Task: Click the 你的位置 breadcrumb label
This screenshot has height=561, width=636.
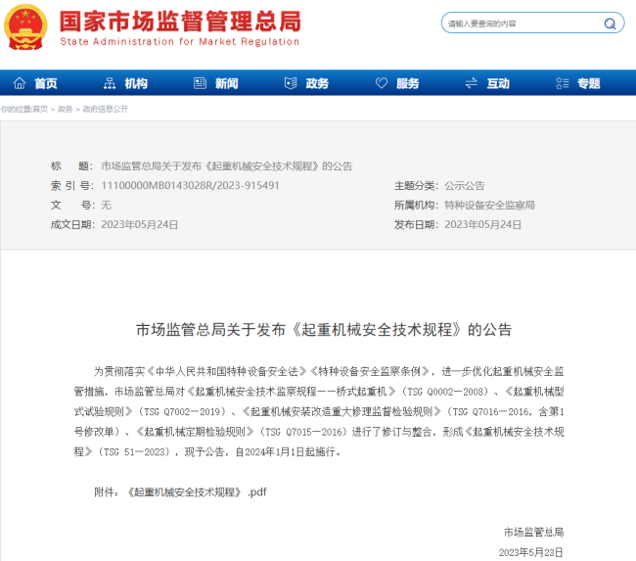Action: 16,109
